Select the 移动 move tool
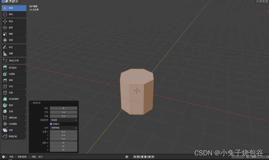 14,21
